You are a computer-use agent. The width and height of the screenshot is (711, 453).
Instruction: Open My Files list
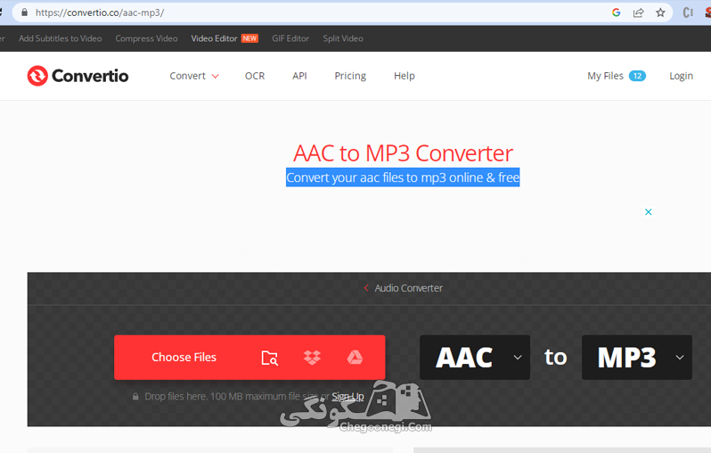tap(617, 76)
